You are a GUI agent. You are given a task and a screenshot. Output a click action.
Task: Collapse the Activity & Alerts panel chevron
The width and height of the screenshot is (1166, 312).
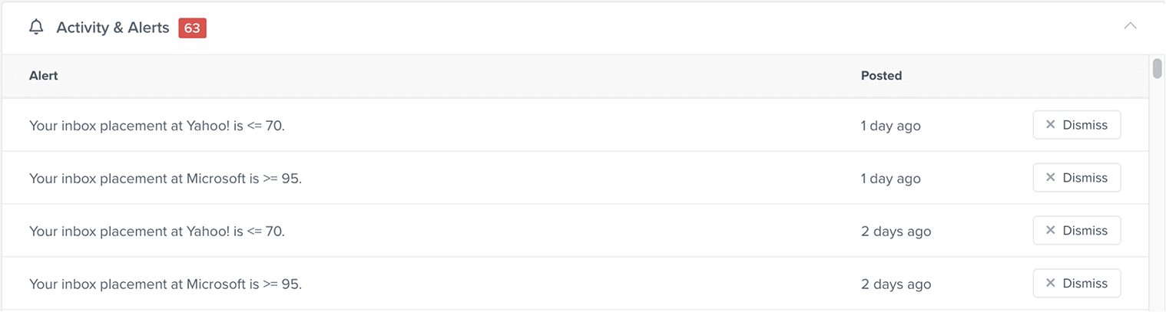click(x=1130, y=26)
